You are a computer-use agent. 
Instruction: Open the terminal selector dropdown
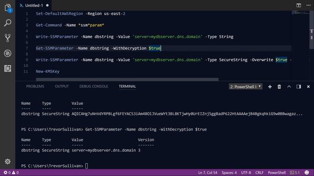245,87
